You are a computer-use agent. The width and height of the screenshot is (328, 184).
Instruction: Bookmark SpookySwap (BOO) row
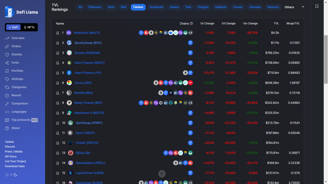pos(58,43)
